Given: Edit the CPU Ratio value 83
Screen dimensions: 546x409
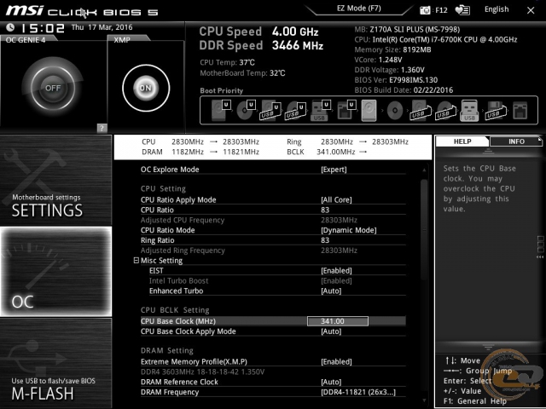Looking at the screenshot, I should coord(325,210).
